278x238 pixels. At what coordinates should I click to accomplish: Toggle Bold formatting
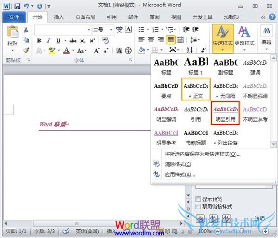[x=39, y=41]
